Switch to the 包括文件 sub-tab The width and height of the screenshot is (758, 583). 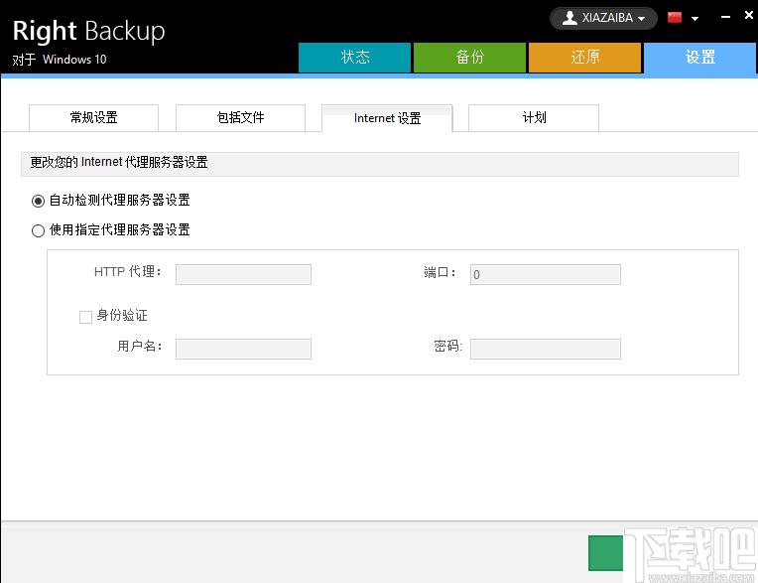click(240, 117)
